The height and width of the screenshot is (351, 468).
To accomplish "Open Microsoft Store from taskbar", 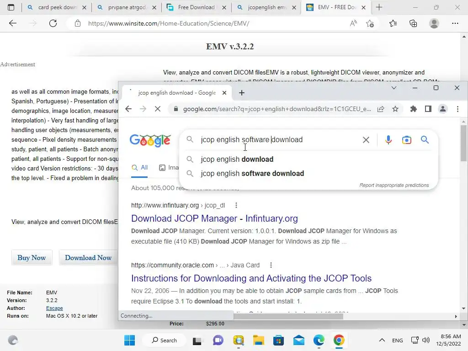I will pyautogui.click(x=278, y=340).
